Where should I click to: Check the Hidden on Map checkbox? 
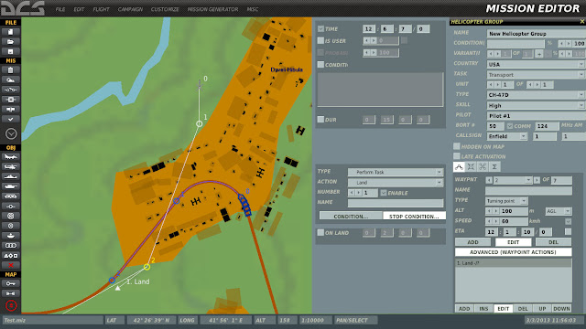click(457, 146)
